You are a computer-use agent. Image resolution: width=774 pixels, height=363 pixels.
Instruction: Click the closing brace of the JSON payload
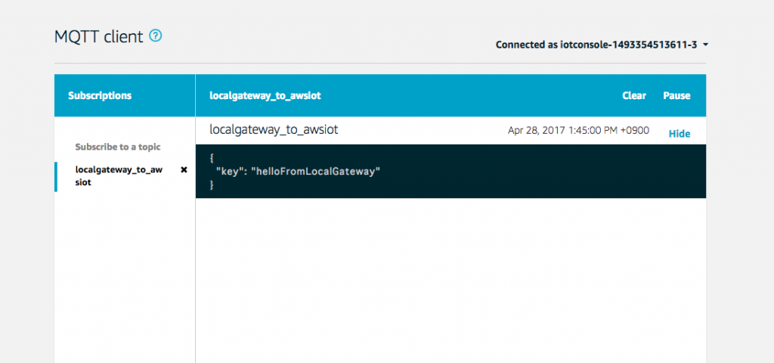click(x=212, y=185)
